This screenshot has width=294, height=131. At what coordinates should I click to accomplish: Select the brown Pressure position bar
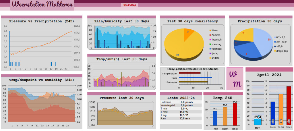[193, 82]
